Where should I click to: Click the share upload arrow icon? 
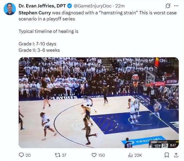coord(176,155)
